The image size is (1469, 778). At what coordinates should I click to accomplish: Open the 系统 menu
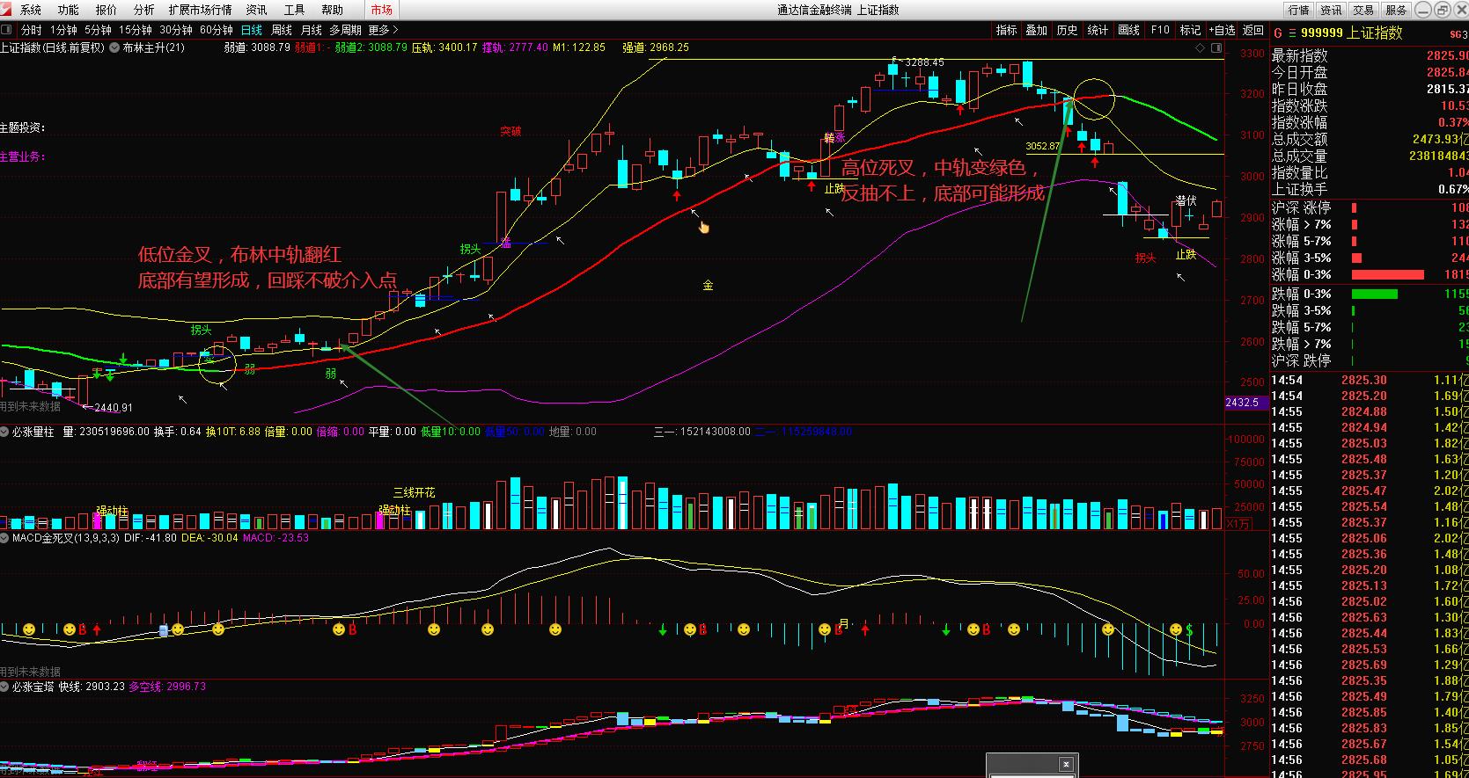click(31, 10)
